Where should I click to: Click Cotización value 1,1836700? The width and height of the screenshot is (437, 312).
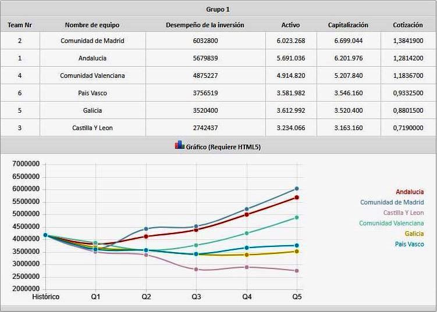[408, 76]
